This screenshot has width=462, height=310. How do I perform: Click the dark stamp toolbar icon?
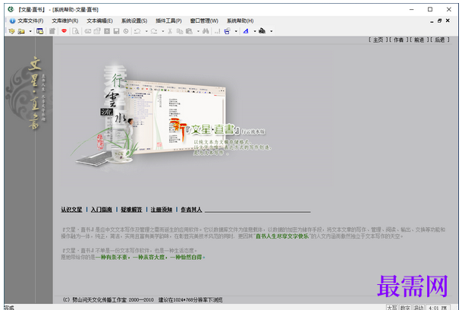coord(262,30)
